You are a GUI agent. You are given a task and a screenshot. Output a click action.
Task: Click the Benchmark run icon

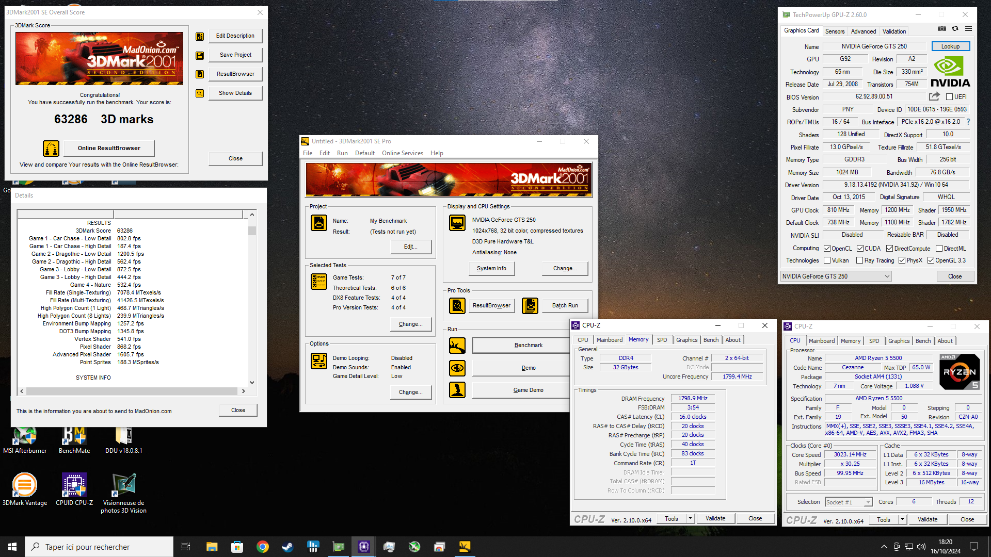pos(457,346)
